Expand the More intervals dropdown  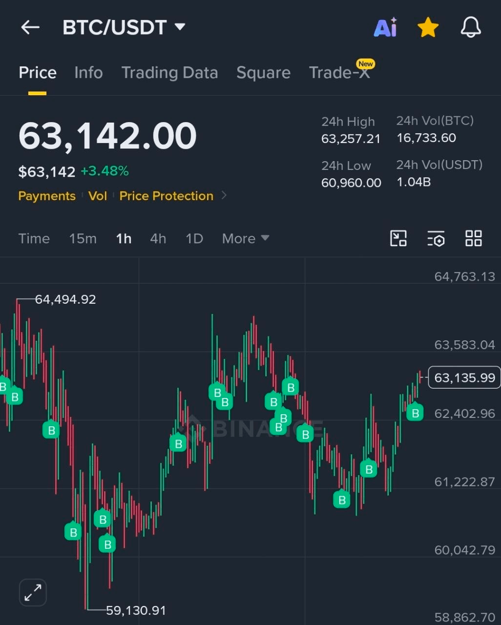point(246,238)
